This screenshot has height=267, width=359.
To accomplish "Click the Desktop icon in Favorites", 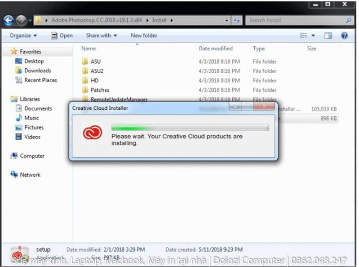I will click(19, 61).
